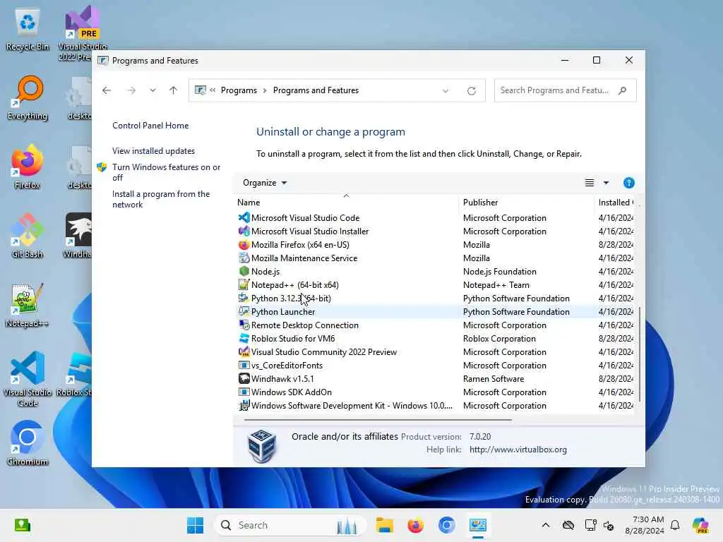
Task: Select the Windows Software Development Kit icon
Action: pyautogui.click(x=244, y=405)
